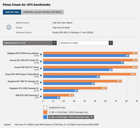Screen dimensions: 140x128
Task: Click the blue 16 bar for RTX 2070
Action: coord(52,98)
